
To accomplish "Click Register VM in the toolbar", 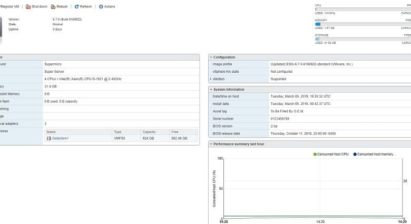I will pyautogui.click(x=9, y=6).
